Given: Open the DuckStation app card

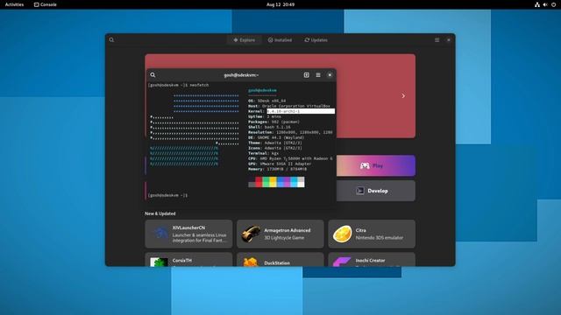Looking at the screenshot, I should pyautogui.click(x=280, y=260).
